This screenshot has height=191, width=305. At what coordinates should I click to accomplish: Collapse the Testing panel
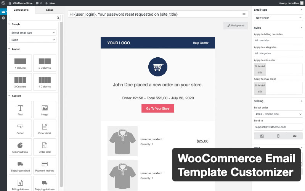302,101
